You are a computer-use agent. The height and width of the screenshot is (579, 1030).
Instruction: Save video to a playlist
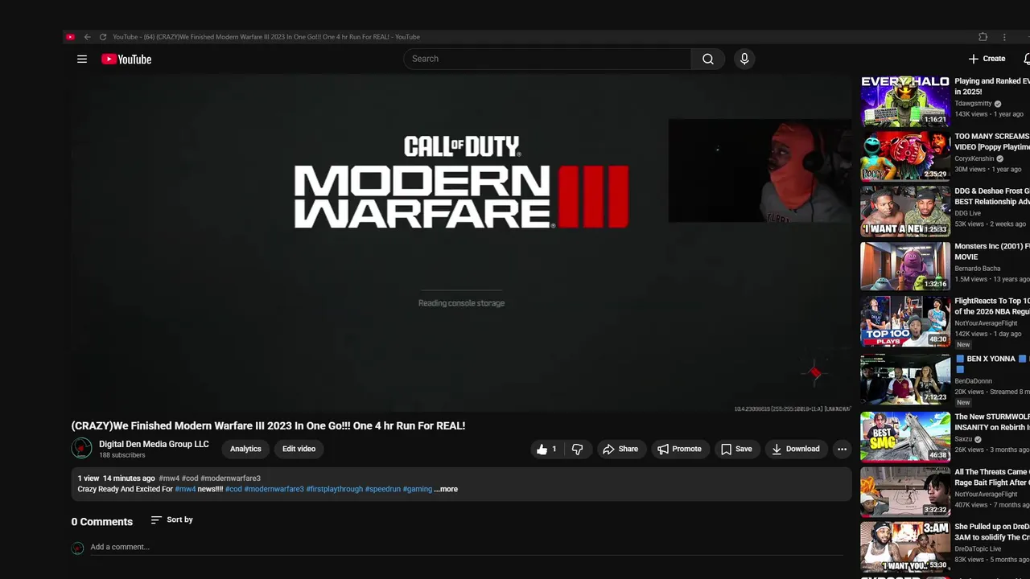point(736,450)
